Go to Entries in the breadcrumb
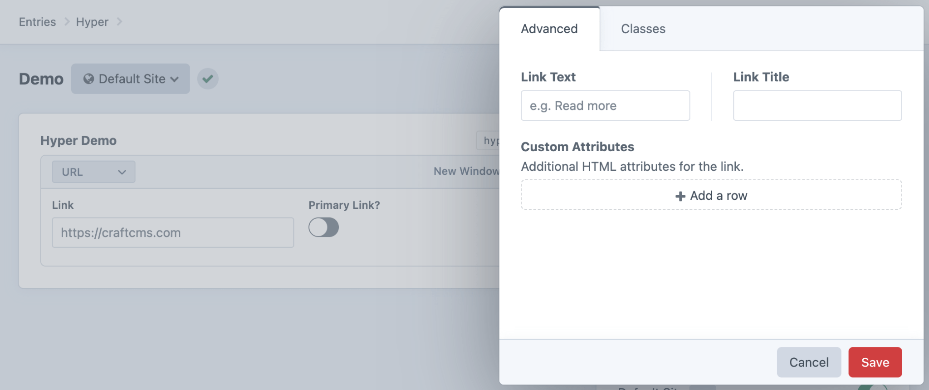929x390 pixels. point(37,22)
